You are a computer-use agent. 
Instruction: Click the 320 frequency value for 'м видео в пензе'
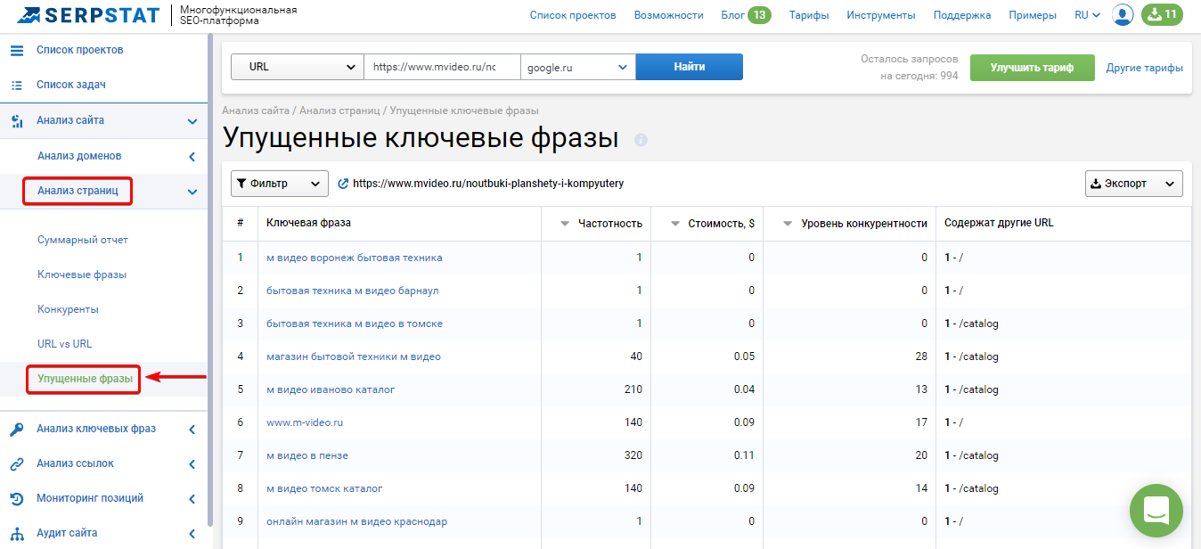pos(633,455)
